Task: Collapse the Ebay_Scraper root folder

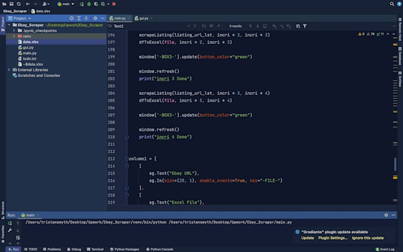Action: (x=9, y=25)
